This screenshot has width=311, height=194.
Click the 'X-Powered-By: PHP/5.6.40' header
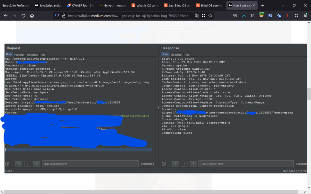point(183,72)
